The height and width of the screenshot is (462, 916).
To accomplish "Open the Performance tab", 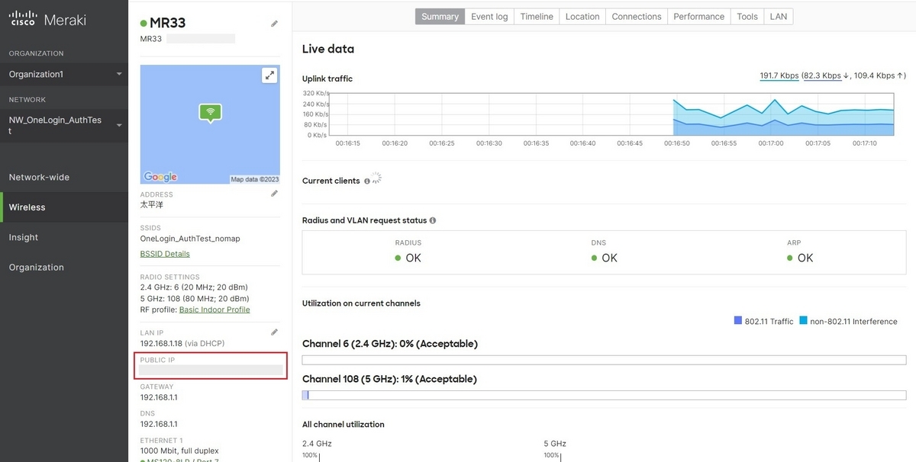I will (698, 16).
